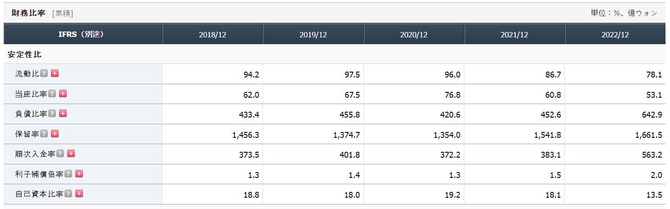Select 当座比率 value 76.8

(x=452, y=95)
